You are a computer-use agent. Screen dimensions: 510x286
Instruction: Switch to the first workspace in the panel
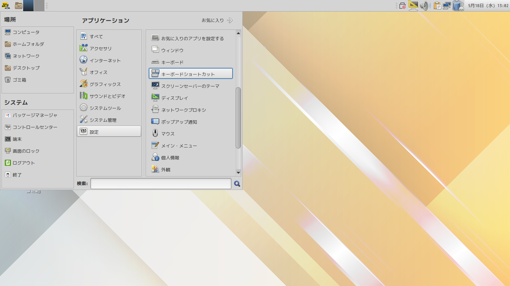pos(28,6)
